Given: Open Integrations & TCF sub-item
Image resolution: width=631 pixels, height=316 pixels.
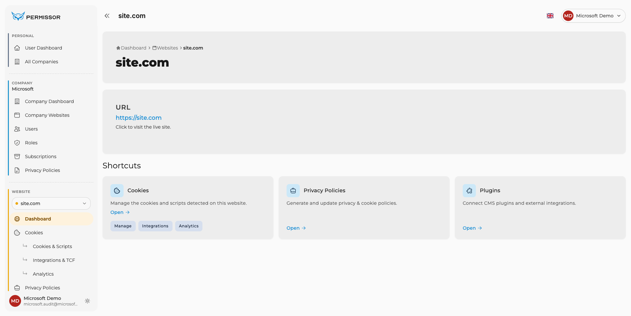Looking at the screenshot, I should (54, 260).
